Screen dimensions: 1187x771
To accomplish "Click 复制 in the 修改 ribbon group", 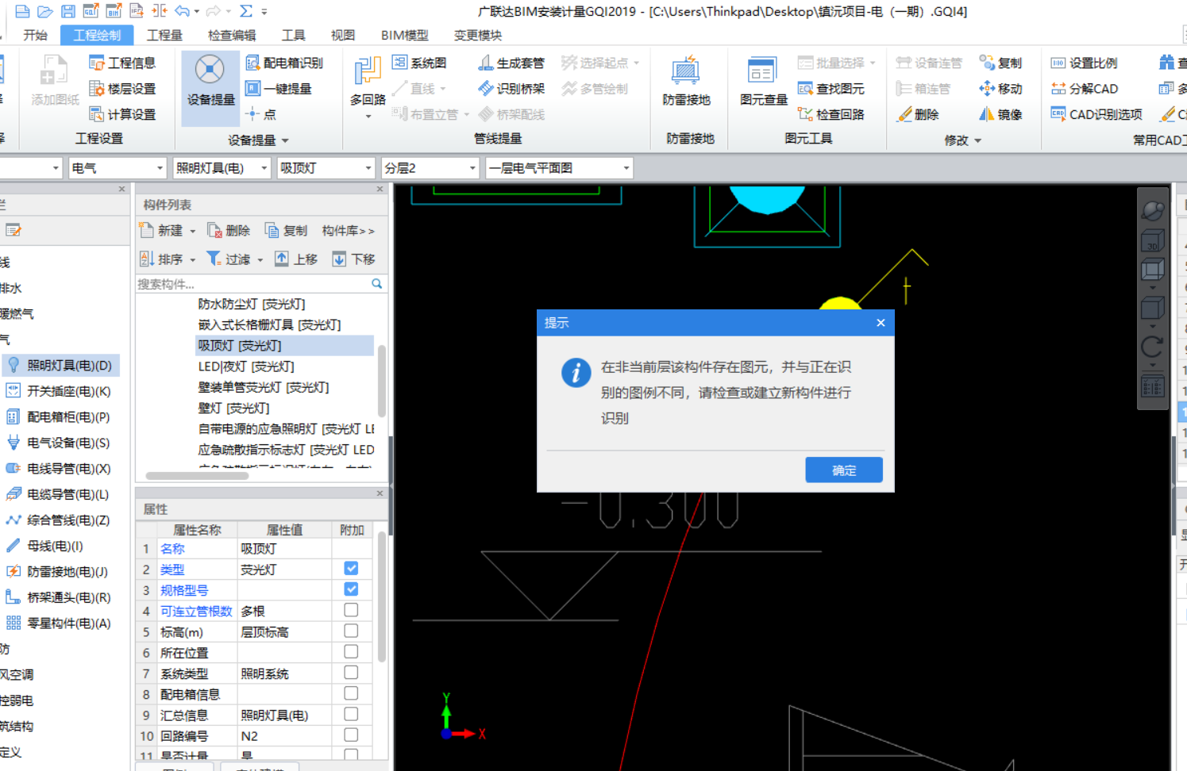I will click(1000, 63).
